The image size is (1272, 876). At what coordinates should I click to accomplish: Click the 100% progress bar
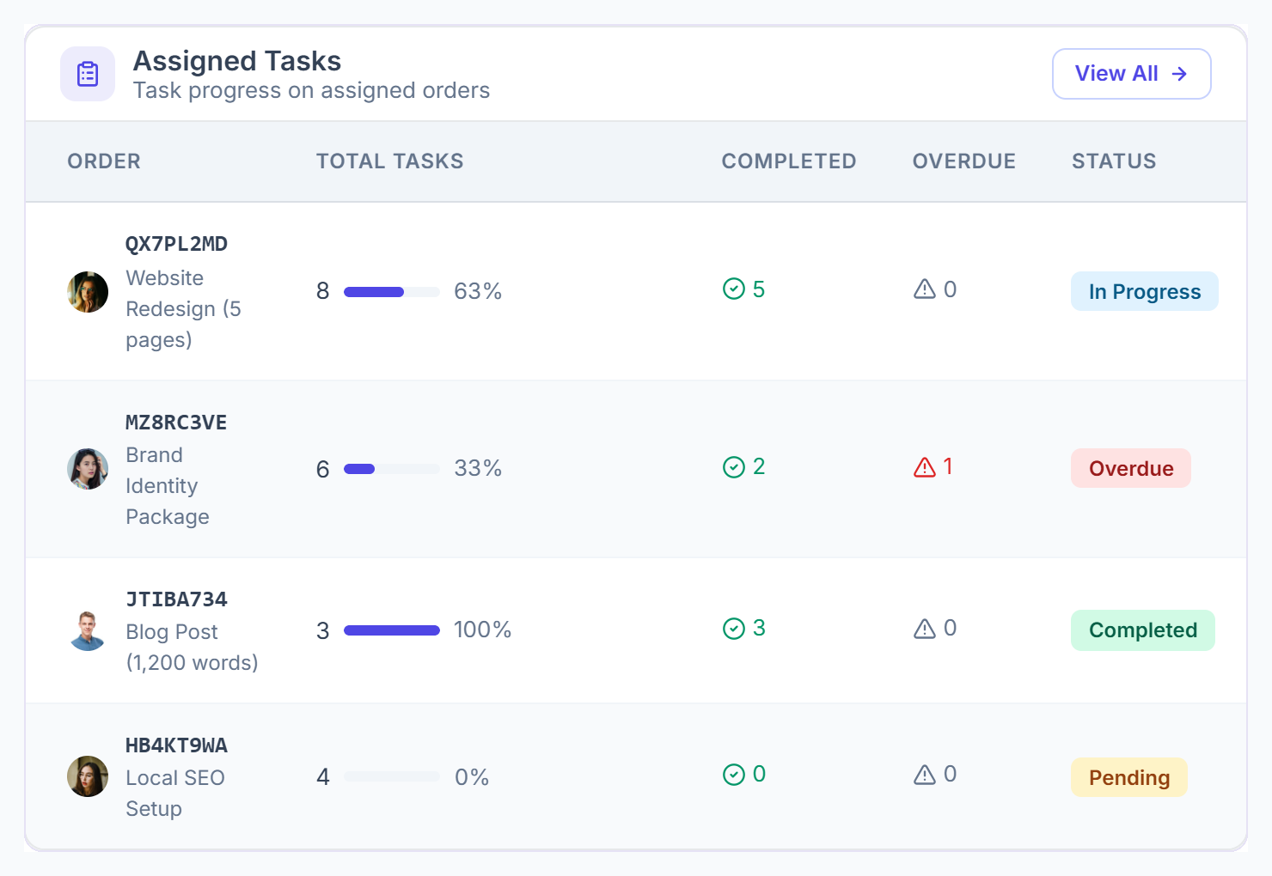(x=392, y=630)
